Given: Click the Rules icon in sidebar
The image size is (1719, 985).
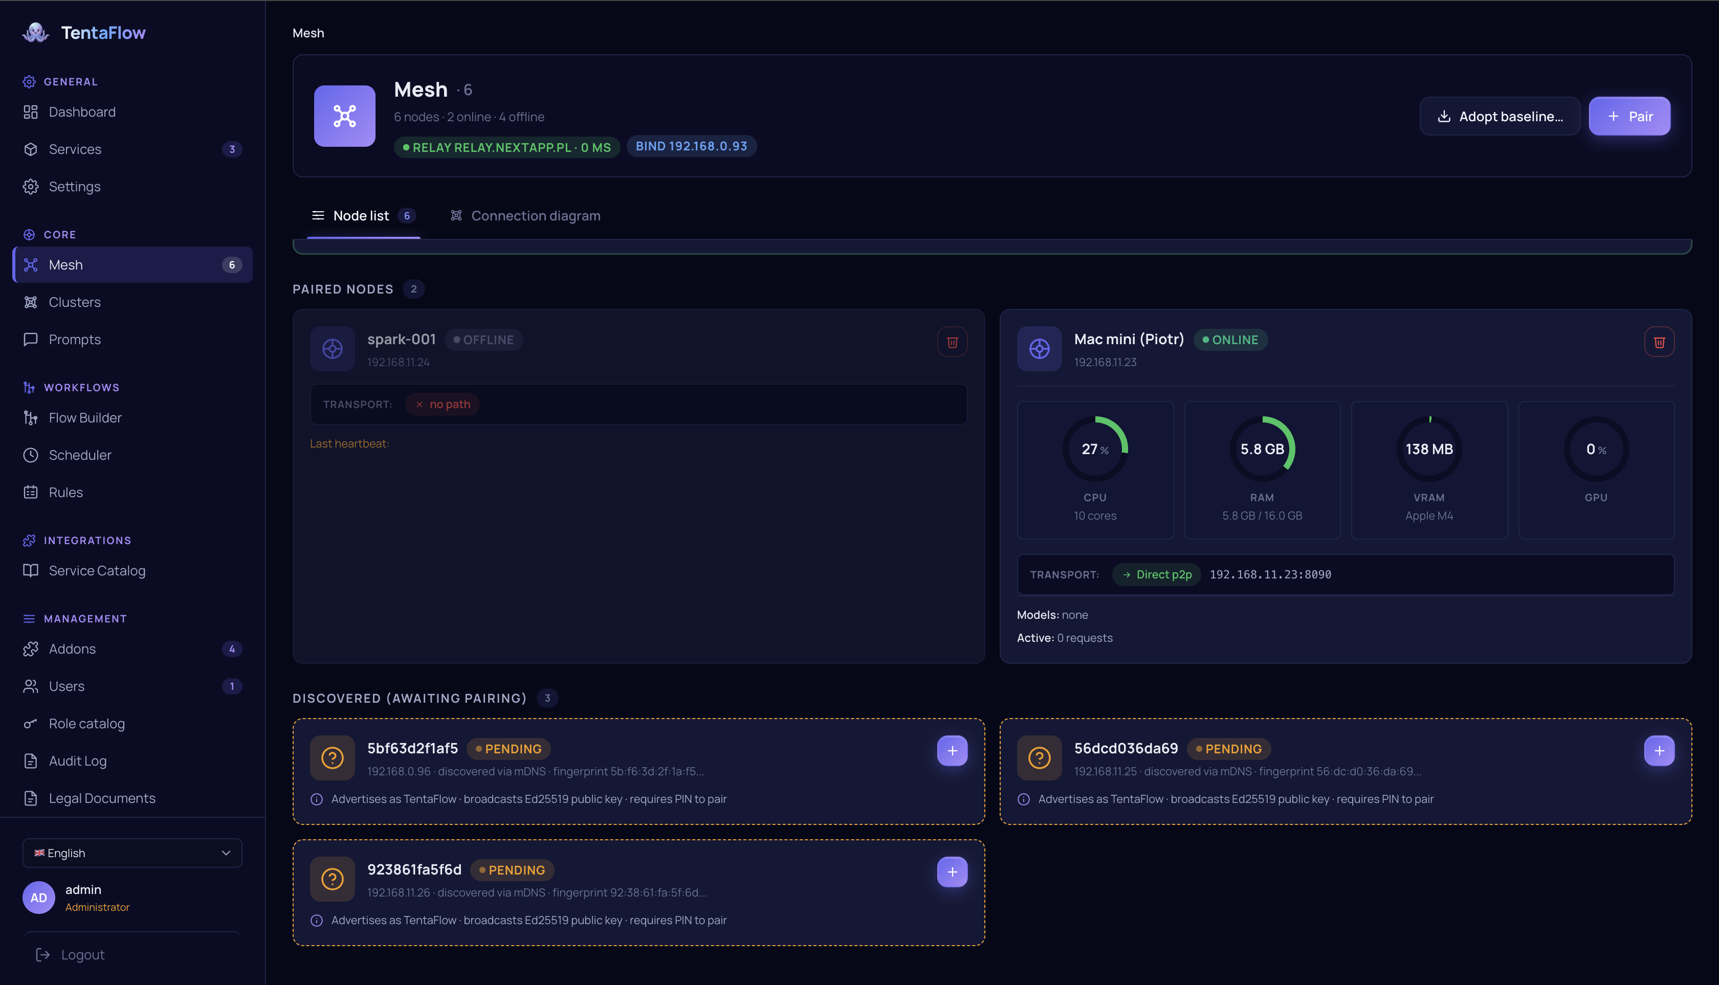Looking at the screenshot, I should tap(31, 492).
